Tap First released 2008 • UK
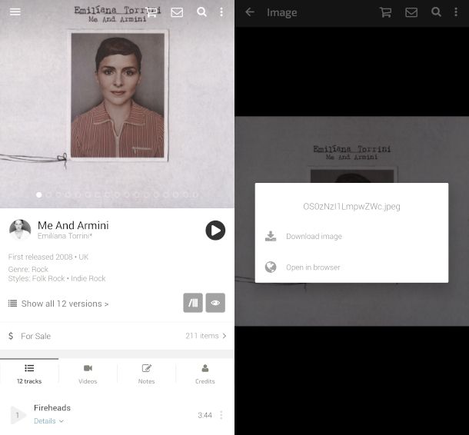This screenshot has height=435, width=469. pos(48,257)
